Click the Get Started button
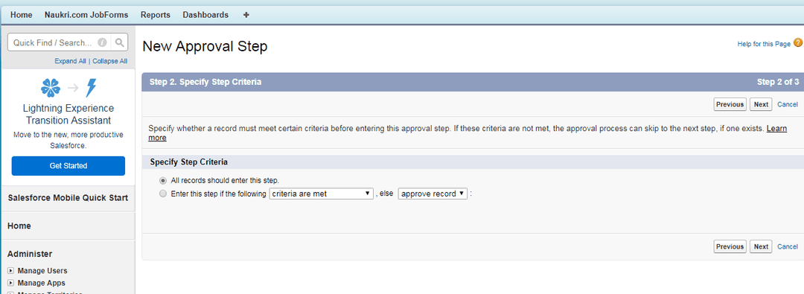This screenshot has height=294, width=804. click(68, 166)
